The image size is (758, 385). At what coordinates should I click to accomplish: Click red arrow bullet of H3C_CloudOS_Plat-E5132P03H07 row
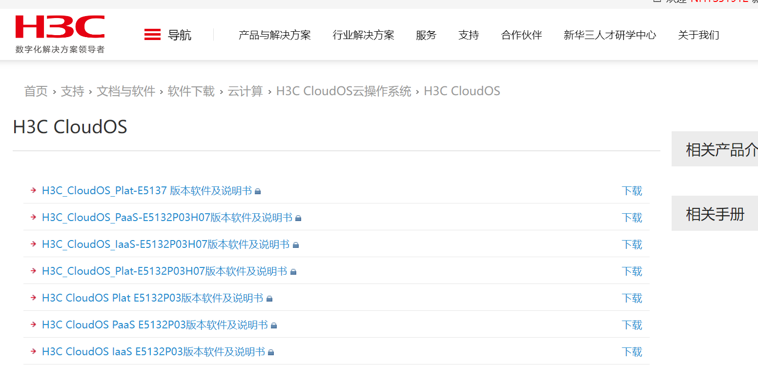coord(33,271)
